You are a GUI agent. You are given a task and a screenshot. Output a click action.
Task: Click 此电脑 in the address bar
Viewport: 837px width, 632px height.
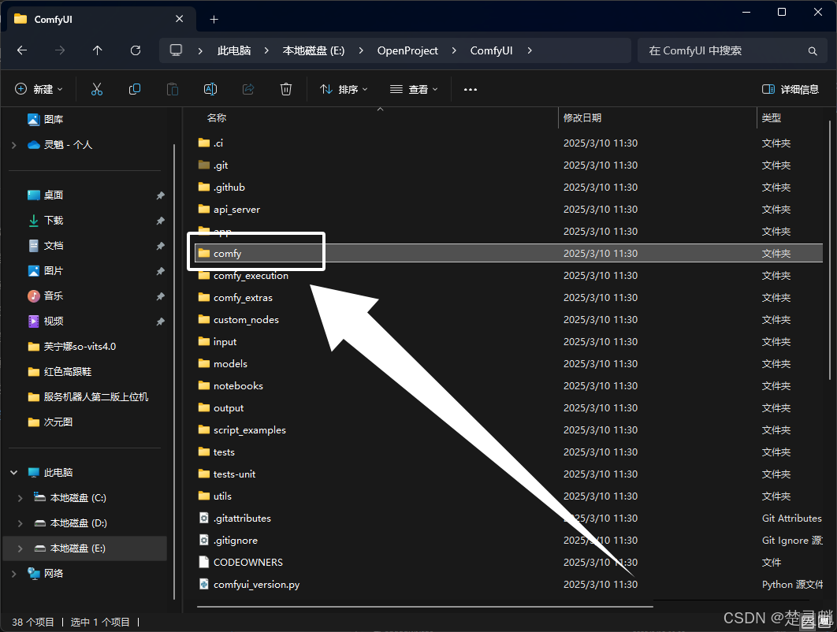(234, 50)
